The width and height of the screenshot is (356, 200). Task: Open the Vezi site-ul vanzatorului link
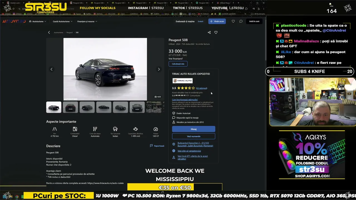click(x=189, y=151)
